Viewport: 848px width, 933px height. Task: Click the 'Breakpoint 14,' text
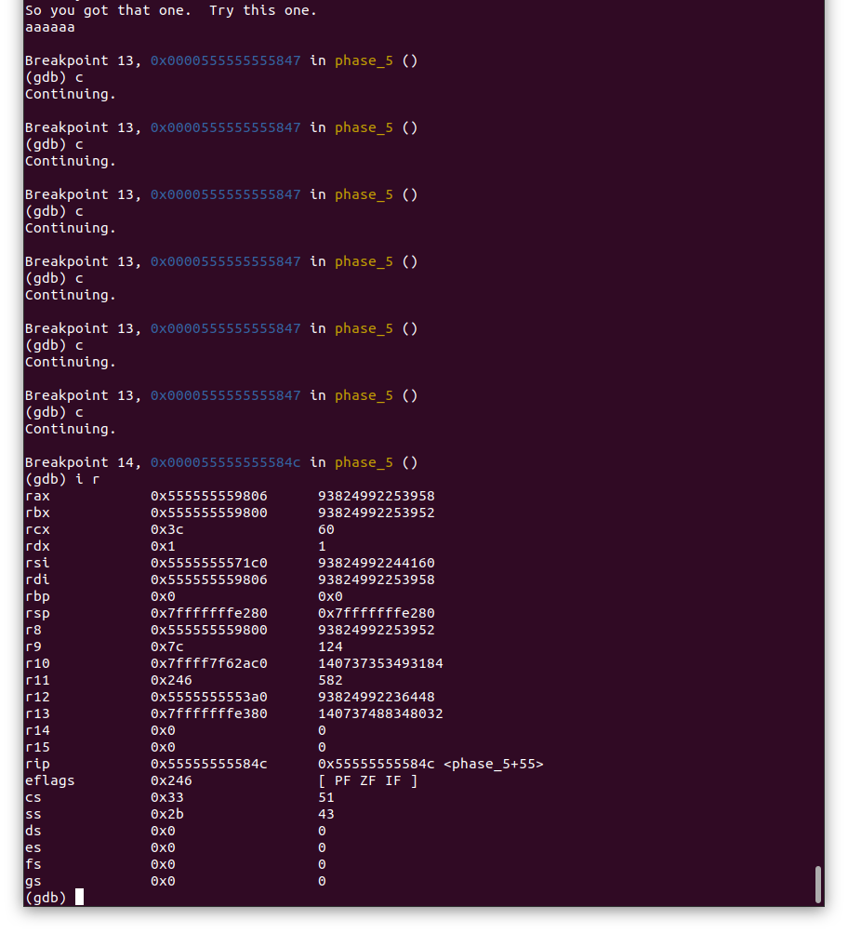pos(84,462)
